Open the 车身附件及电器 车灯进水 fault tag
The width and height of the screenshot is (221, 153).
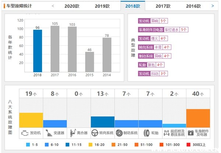(163, 30)
